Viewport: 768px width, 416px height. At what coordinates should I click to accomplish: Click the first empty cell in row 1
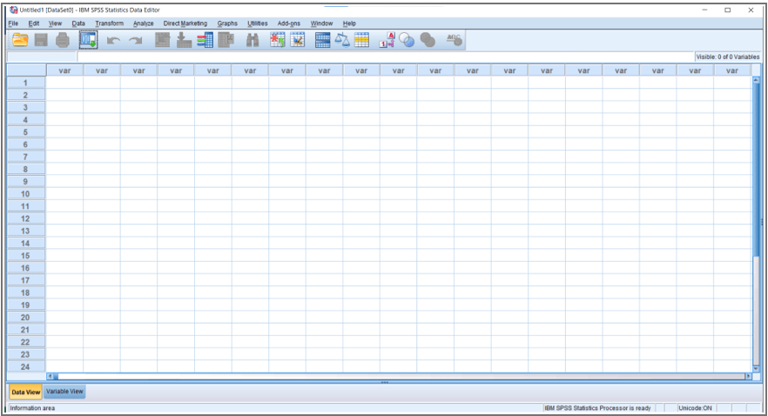tap(64, 83)
